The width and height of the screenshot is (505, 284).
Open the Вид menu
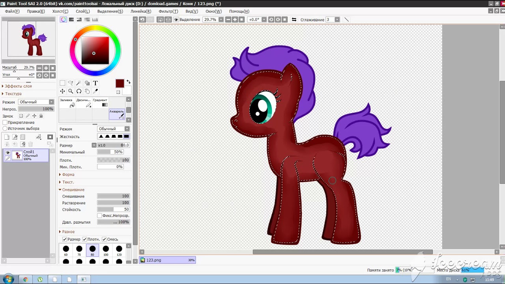coord(192,11)
